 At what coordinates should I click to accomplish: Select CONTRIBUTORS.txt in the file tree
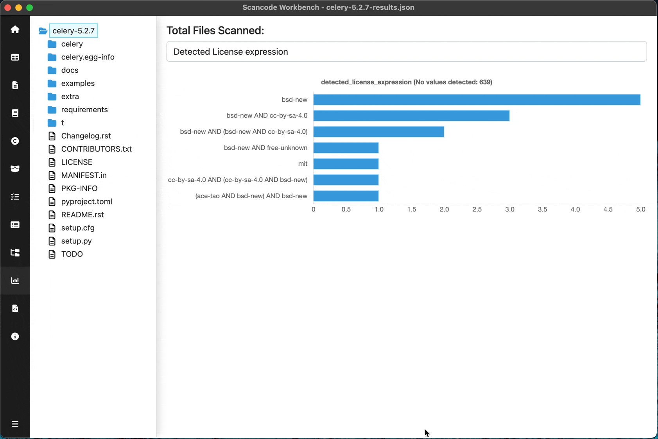pyautogui.click(x=96, y=149)
